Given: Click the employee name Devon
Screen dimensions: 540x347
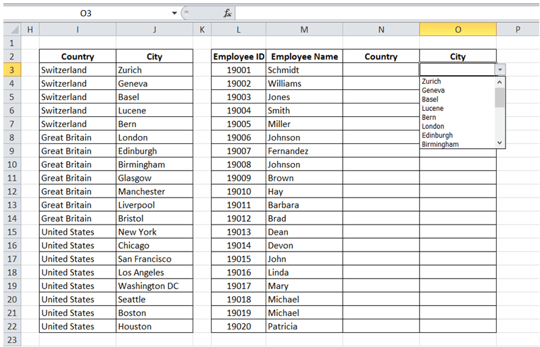Looking at the screenshot, I should pos(304,246).
